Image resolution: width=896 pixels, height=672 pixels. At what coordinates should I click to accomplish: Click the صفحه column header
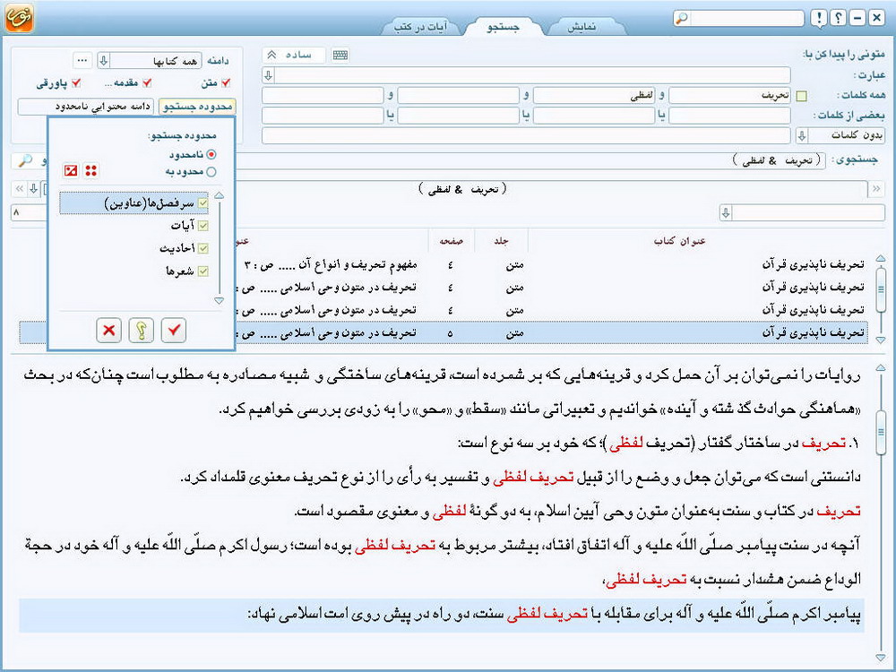pos(452,241)
